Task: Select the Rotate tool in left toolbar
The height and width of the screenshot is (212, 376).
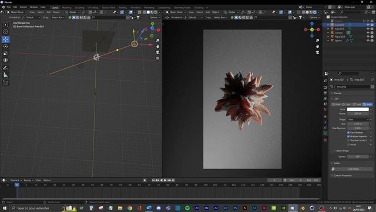Action: pyautogui.click(x=5, y=47)
